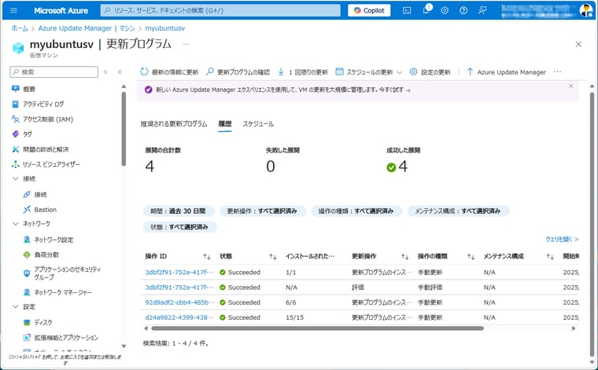Open the feedback icon in header

click(x=482, y=10)
